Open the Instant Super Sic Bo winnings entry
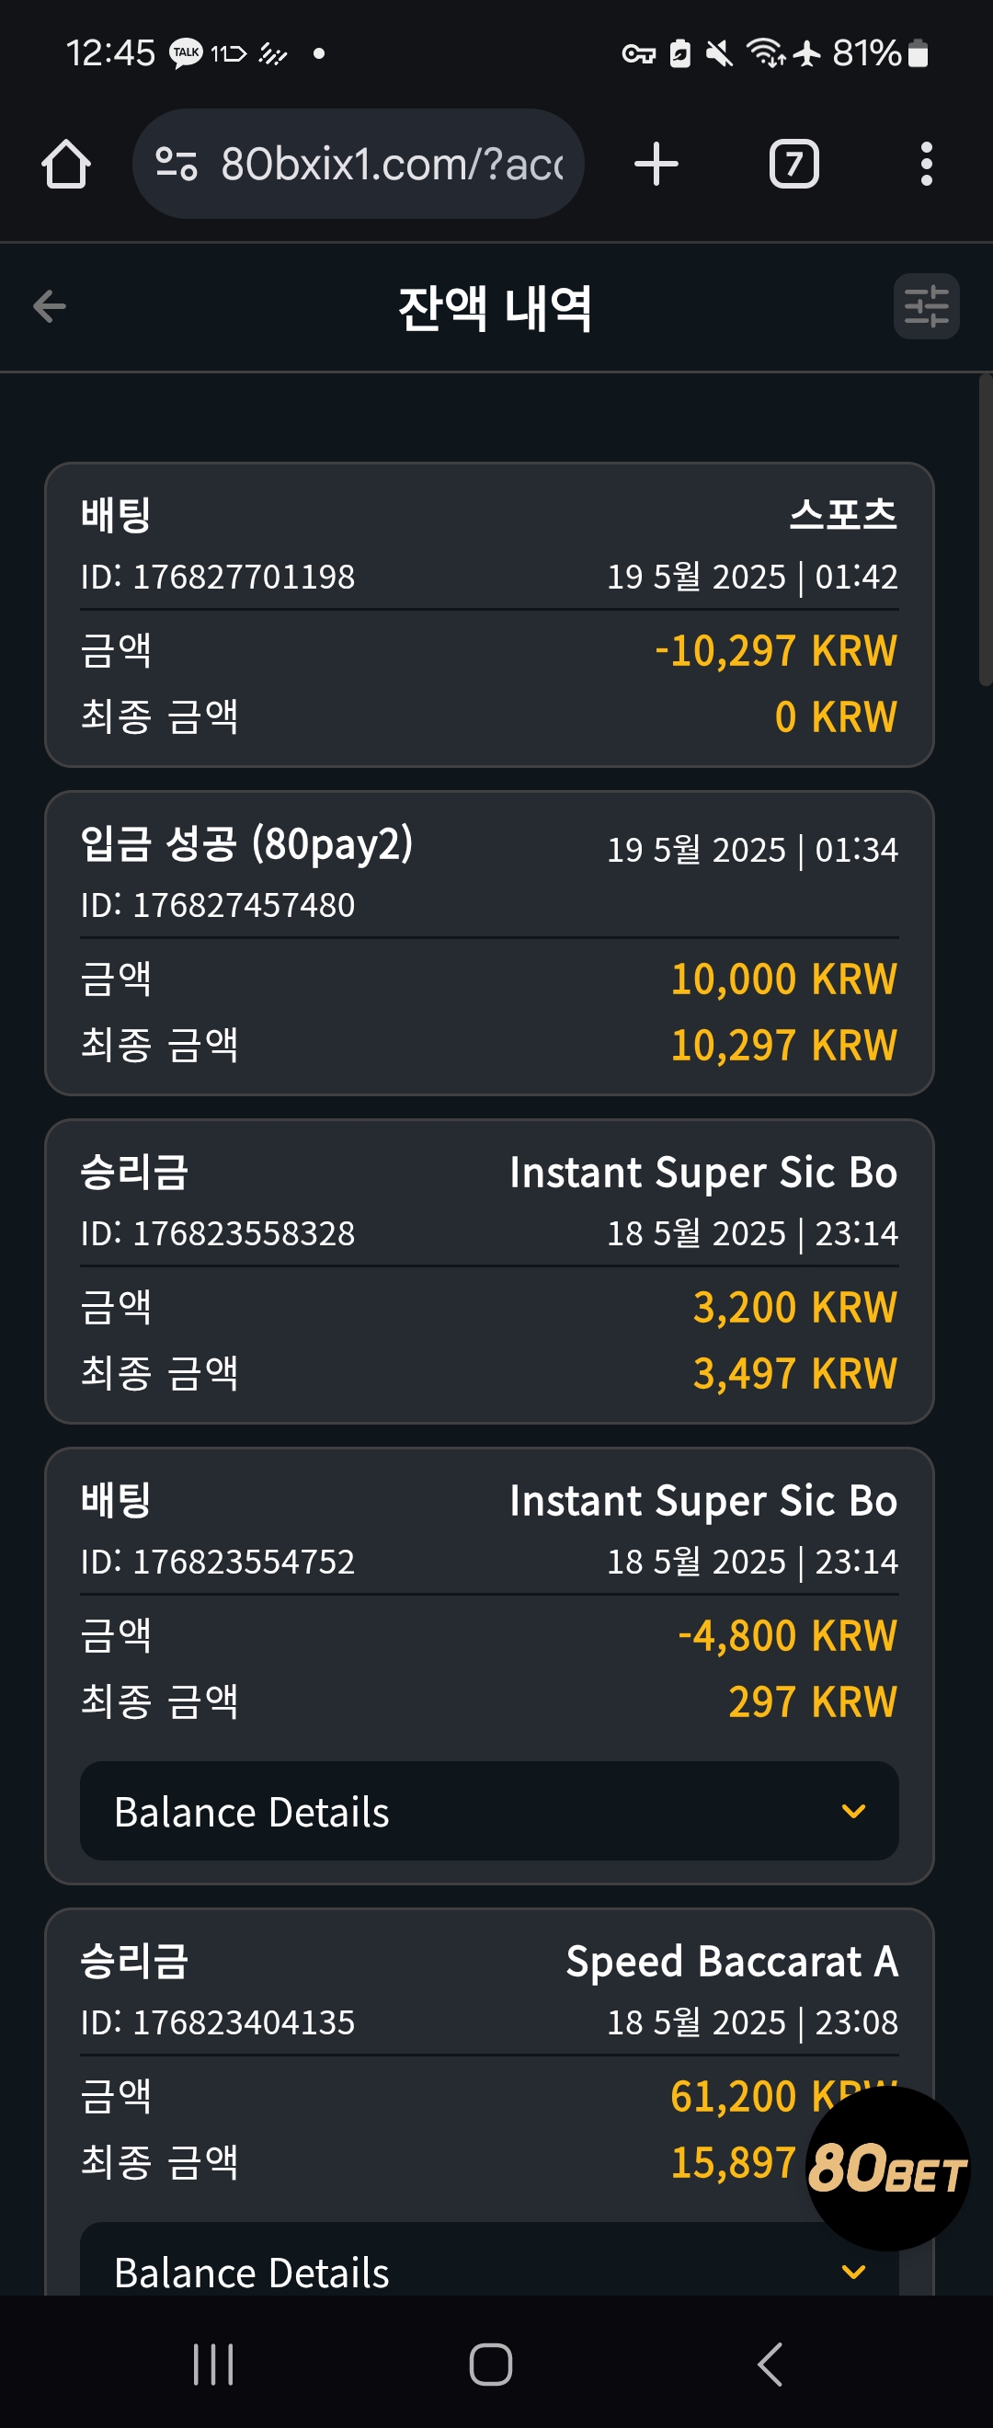The width and height of the screenshot is (993, 2428). [x=489, y=1272]
